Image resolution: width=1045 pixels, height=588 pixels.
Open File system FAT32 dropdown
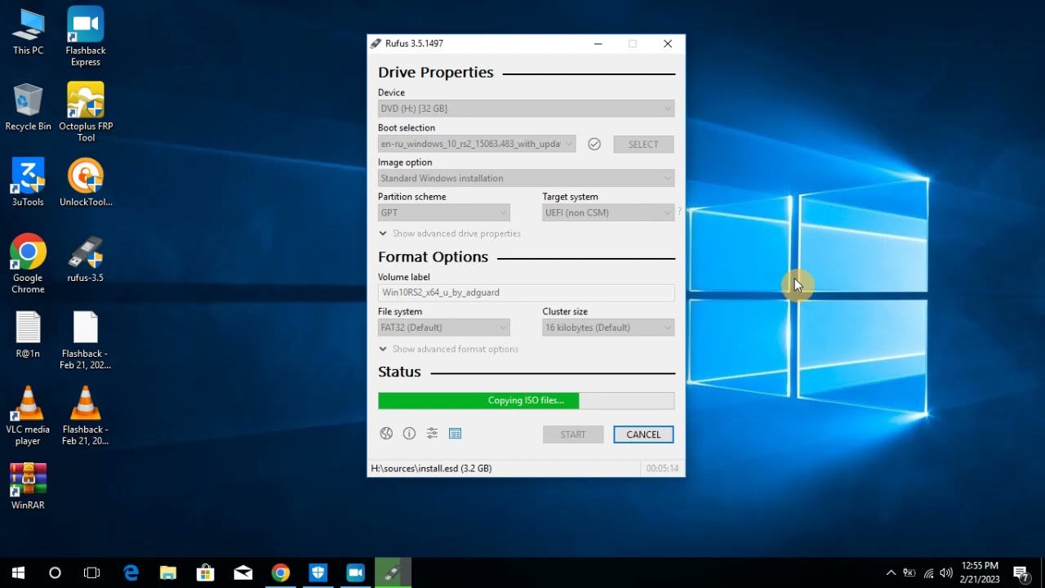(444, 327)
